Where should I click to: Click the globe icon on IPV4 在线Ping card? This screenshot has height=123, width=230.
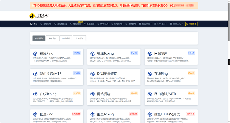(x=35, y=54)
